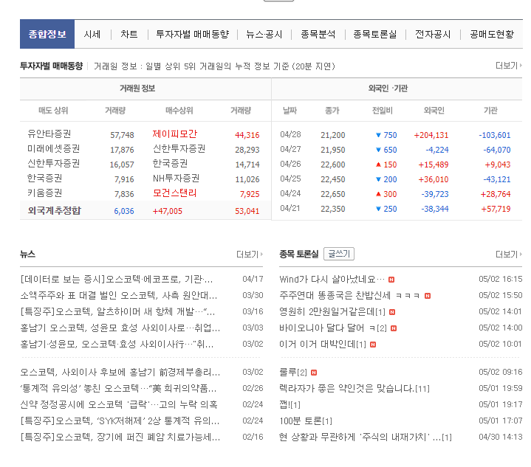Open the 전자공시 tab

[x=433, y=34]
